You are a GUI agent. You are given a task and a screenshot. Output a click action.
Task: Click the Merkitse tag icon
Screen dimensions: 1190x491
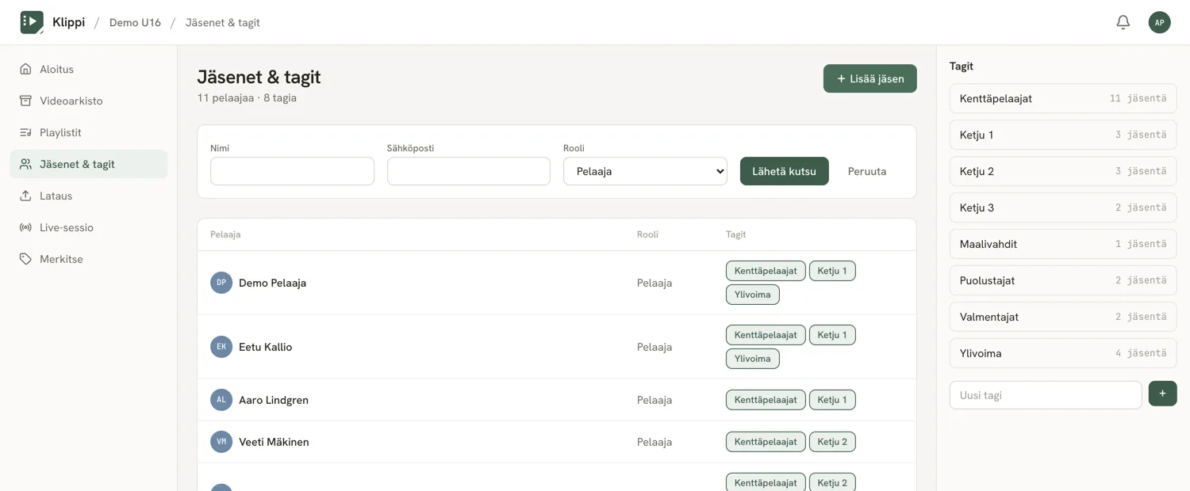(x=25, y=259)
